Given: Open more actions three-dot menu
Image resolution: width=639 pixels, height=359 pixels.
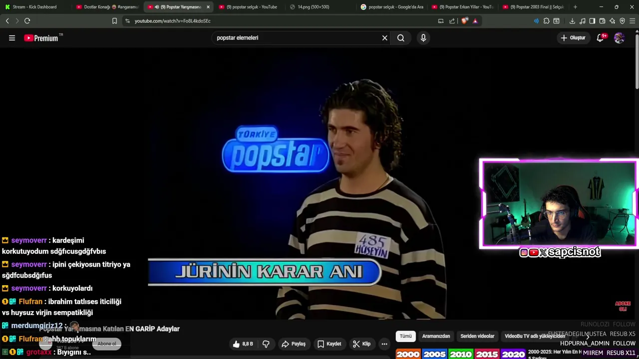Looking at the screenshot, I should tap(384, 344).
